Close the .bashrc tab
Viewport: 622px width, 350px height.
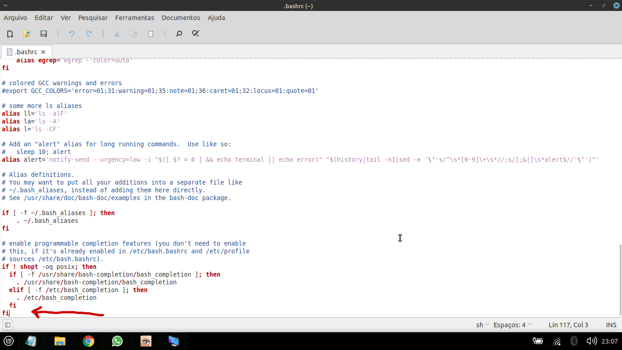click(x=43, y=52)
